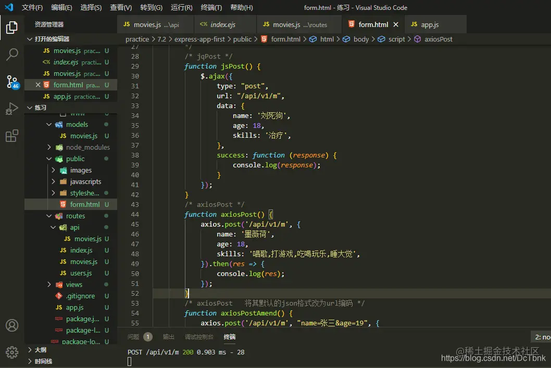This screenshot has height=368, width=551.
Task: Open index.js in routes folder
Action: [71, 250]
